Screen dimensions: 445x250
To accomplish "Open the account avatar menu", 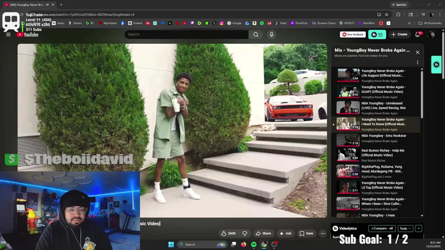I will tap(431, 34).
